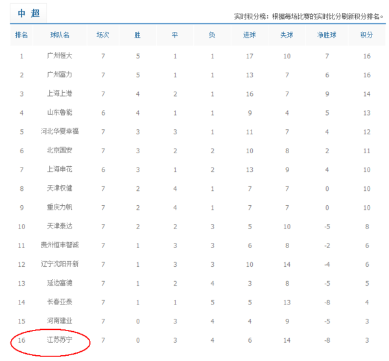Click 天津泰达's points value 8

[367, 227]
